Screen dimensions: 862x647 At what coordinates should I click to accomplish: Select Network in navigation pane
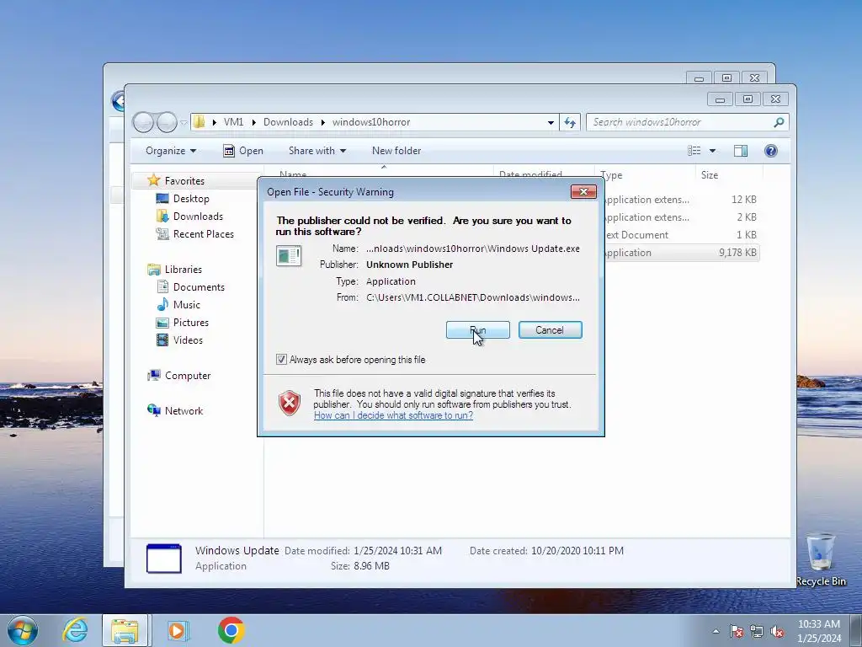184,410
